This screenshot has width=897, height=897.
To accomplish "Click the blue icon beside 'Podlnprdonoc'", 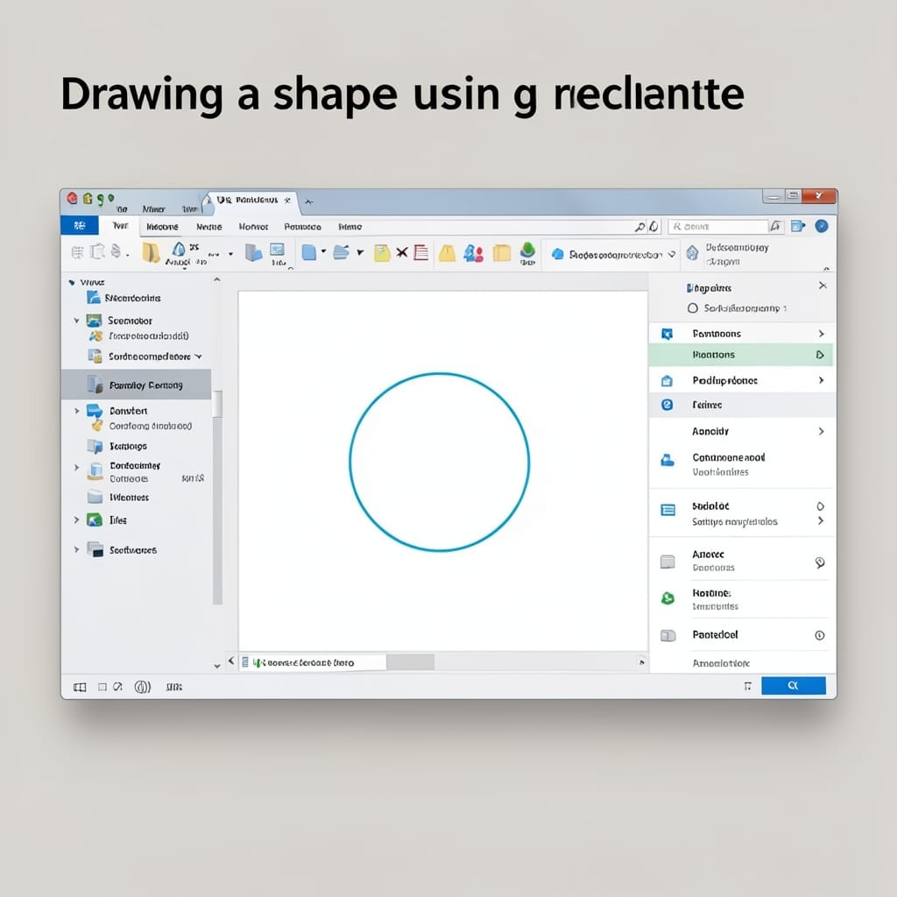I will [x=667, y=380].
